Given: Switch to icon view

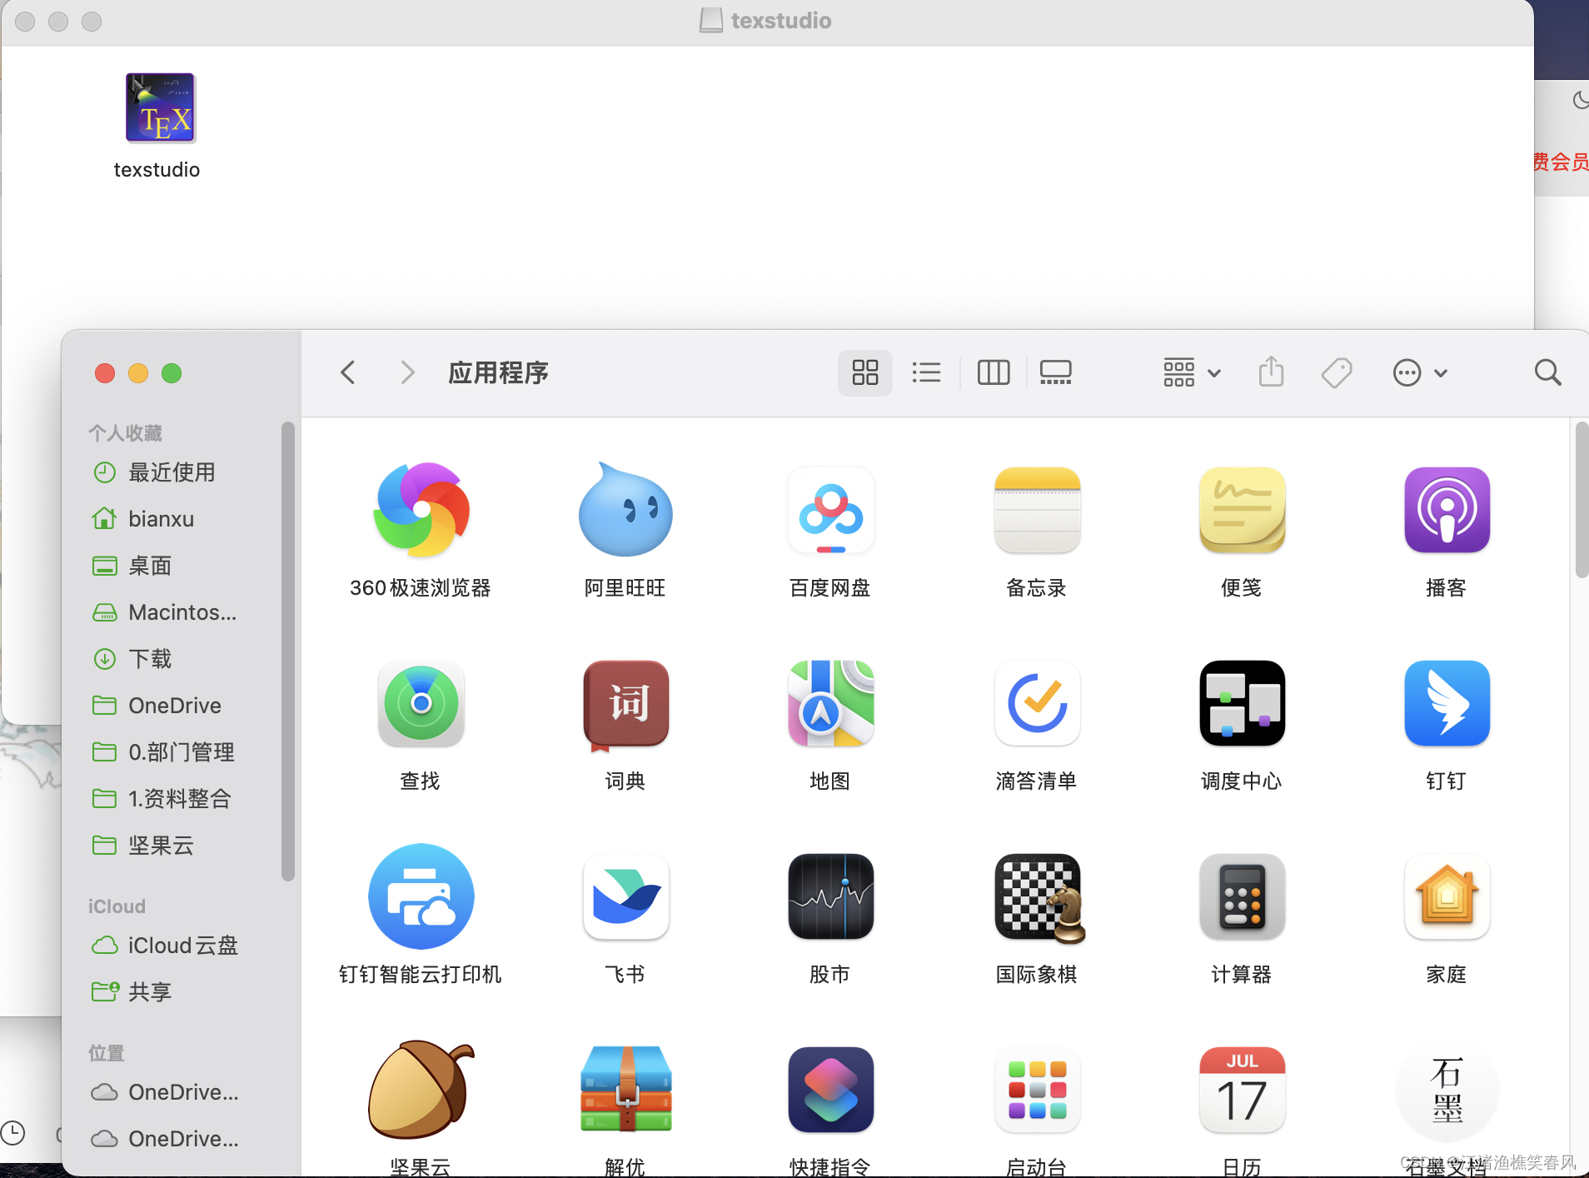Looking at the screenshot, I should [865, 372].
